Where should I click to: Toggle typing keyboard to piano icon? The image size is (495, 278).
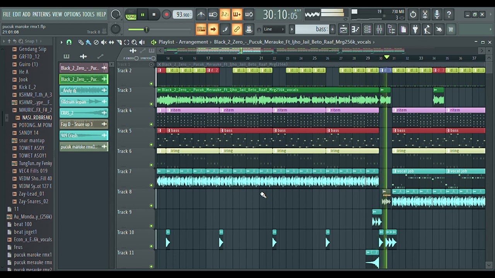tap(201, 29)
